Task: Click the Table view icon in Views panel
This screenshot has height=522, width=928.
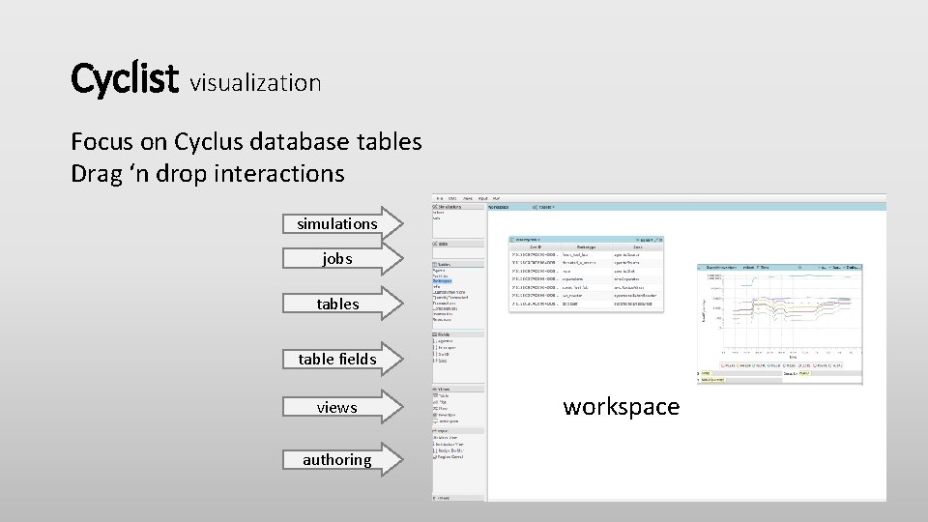Action: [436, 395]
